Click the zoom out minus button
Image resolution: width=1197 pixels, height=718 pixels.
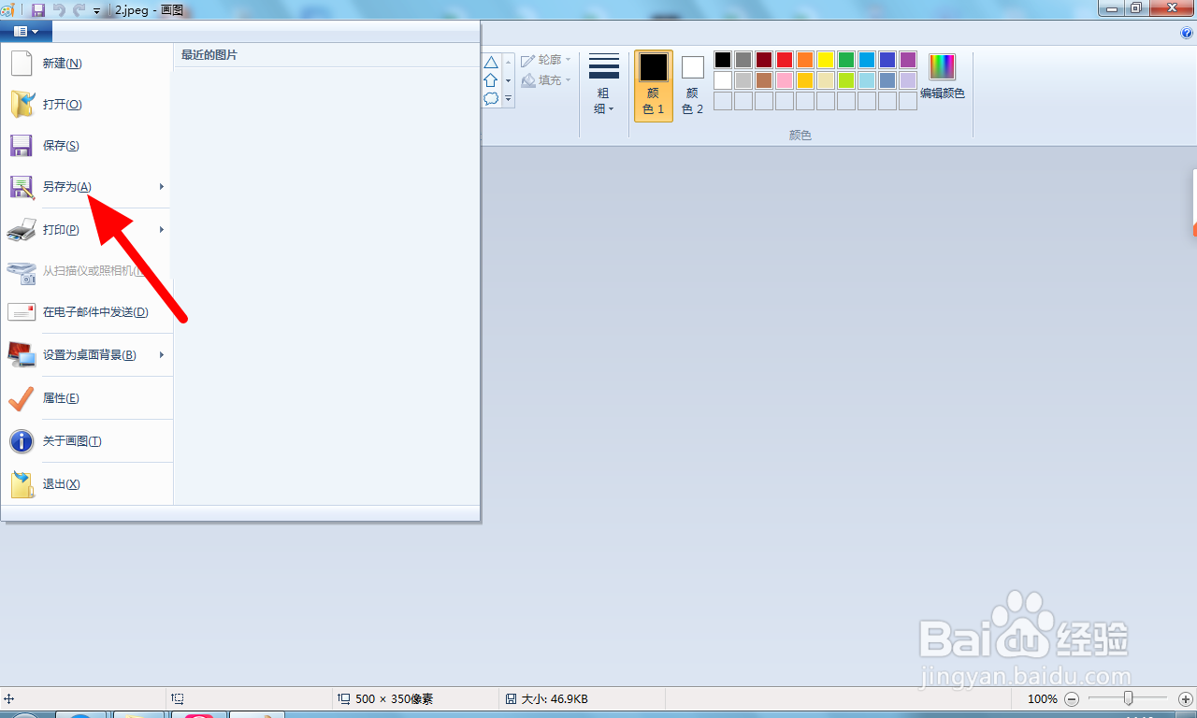point(1072,699)
